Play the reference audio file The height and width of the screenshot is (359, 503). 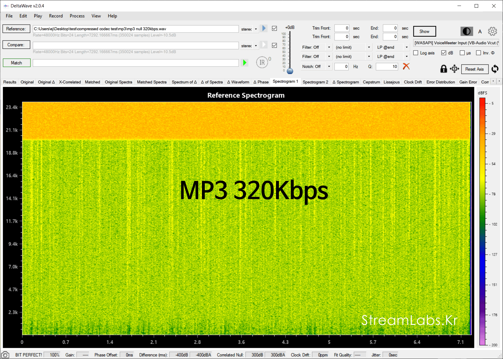coord(264,28)
